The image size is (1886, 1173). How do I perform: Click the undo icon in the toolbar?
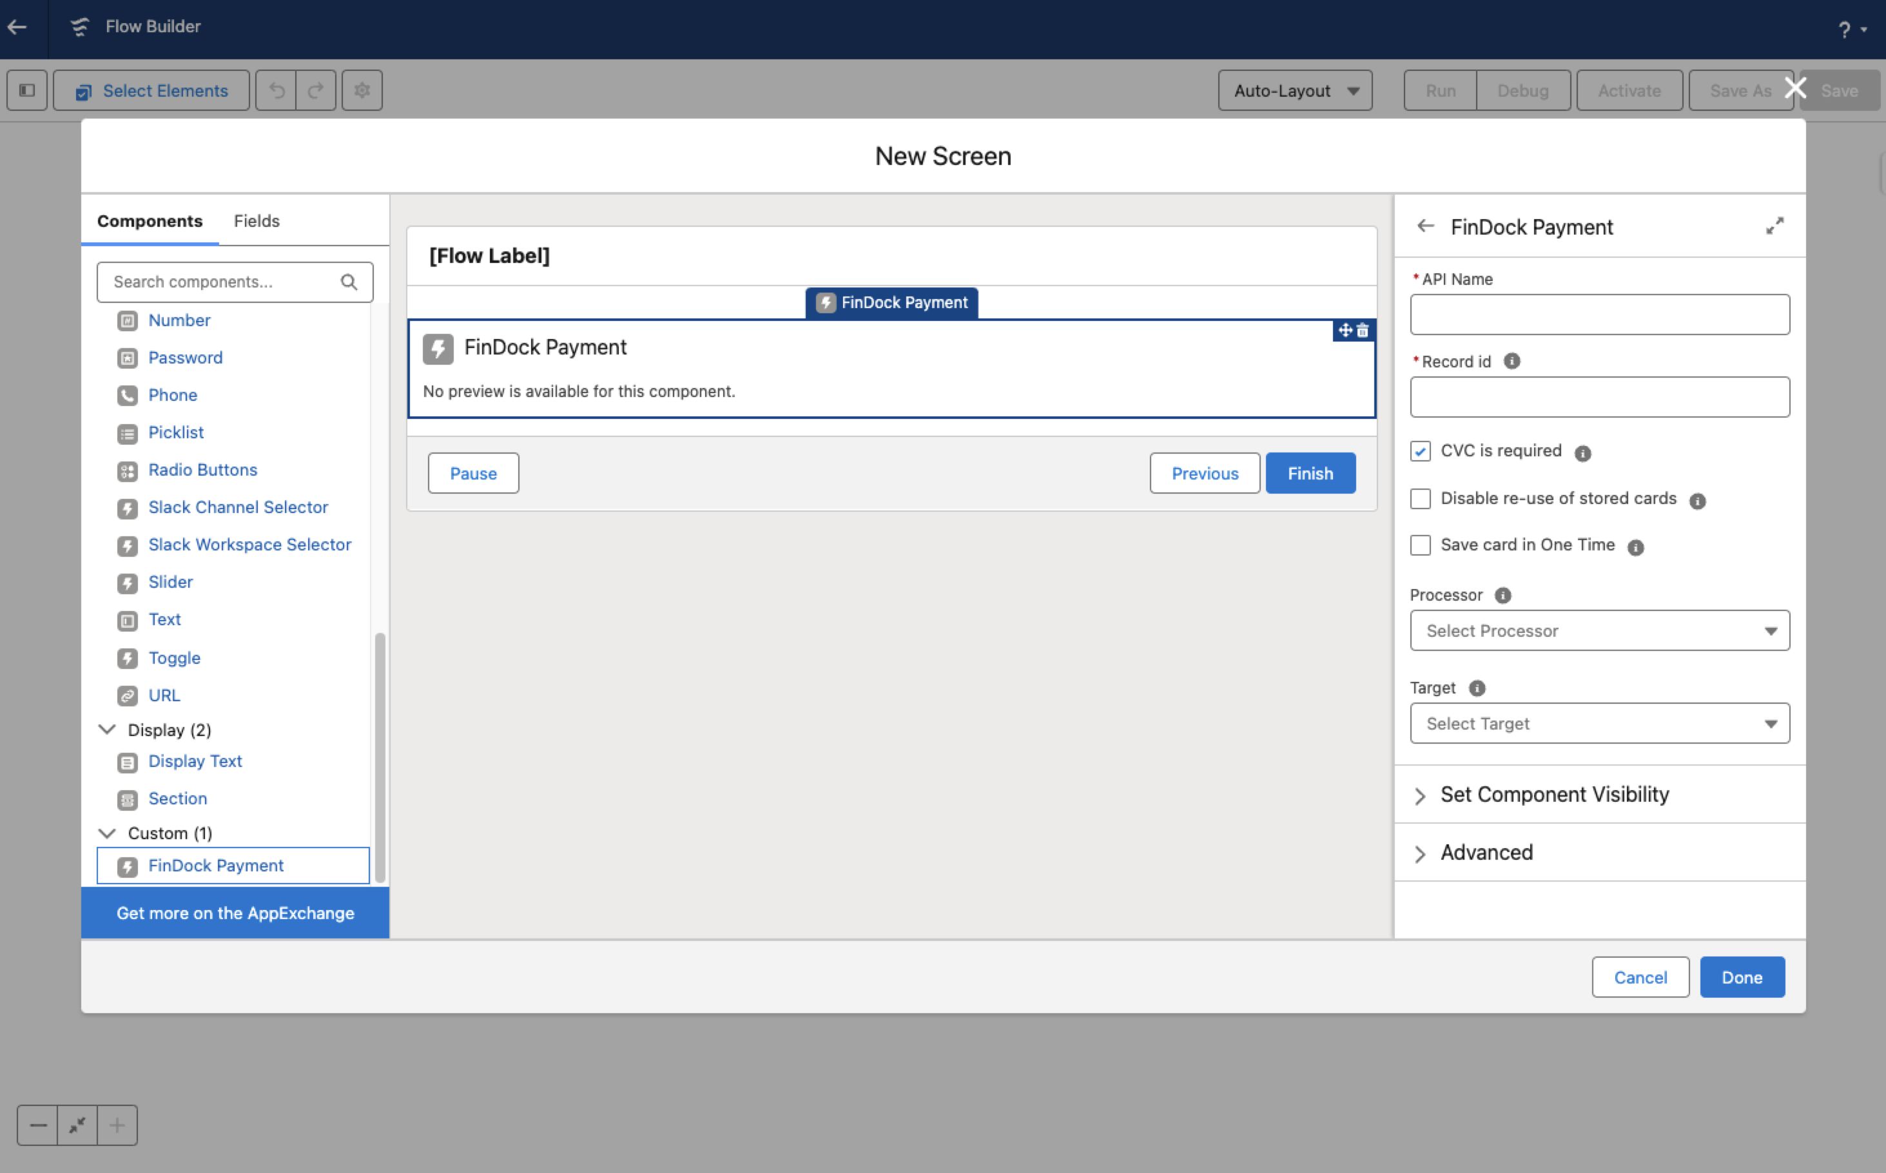point(277,90)
